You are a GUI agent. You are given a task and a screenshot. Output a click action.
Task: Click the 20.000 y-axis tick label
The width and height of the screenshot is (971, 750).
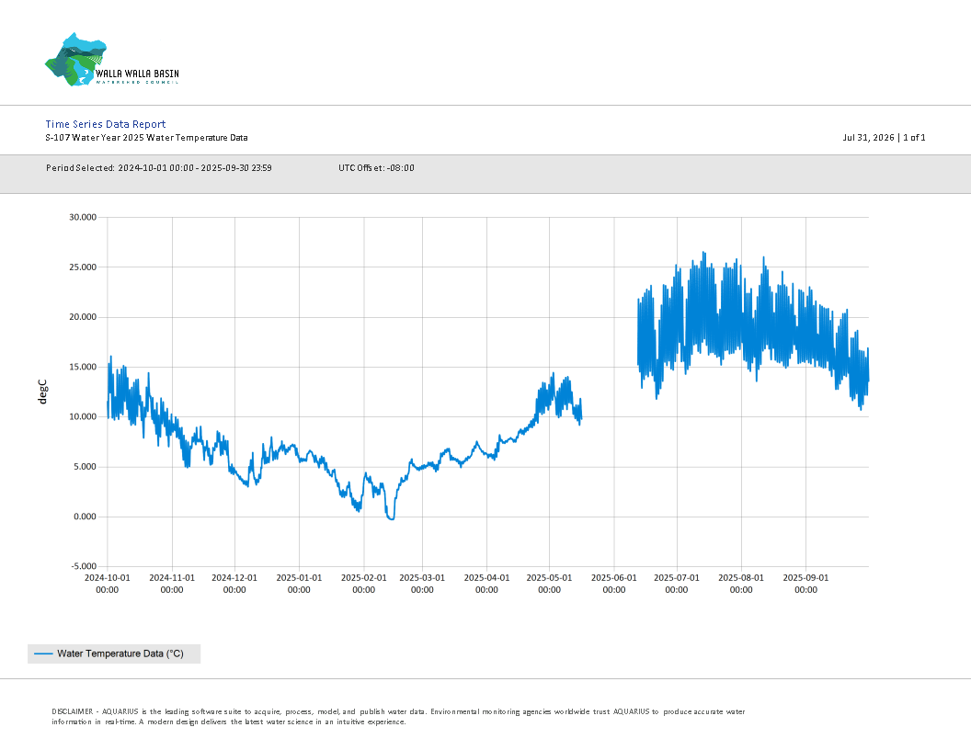83,317
